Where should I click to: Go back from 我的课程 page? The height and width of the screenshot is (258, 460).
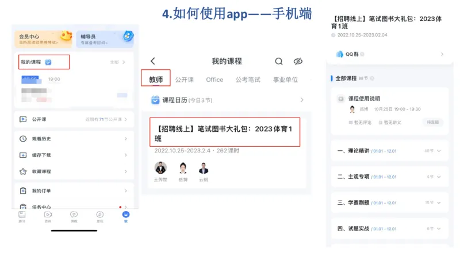pos(153,61)
